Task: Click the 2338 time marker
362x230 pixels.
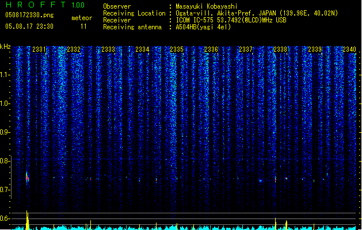Action: [280, 49]
